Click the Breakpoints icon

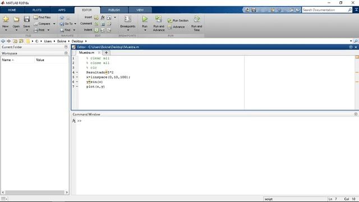pos(128,19)
